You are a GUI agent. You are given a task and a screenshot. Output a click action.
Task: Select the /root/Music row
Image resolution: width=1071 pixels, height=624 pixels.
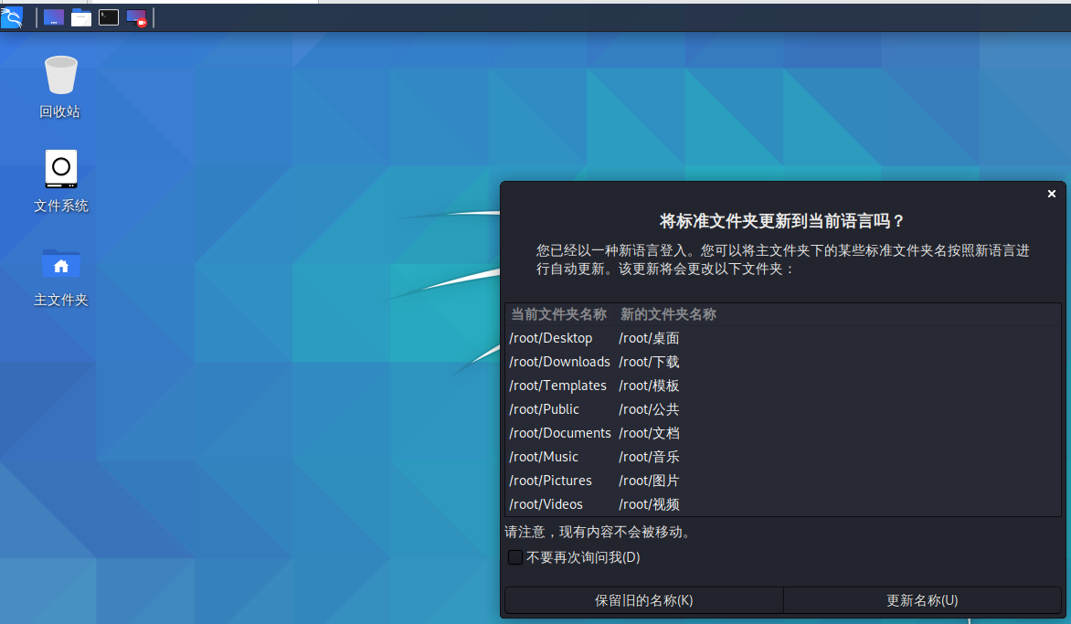640,456
